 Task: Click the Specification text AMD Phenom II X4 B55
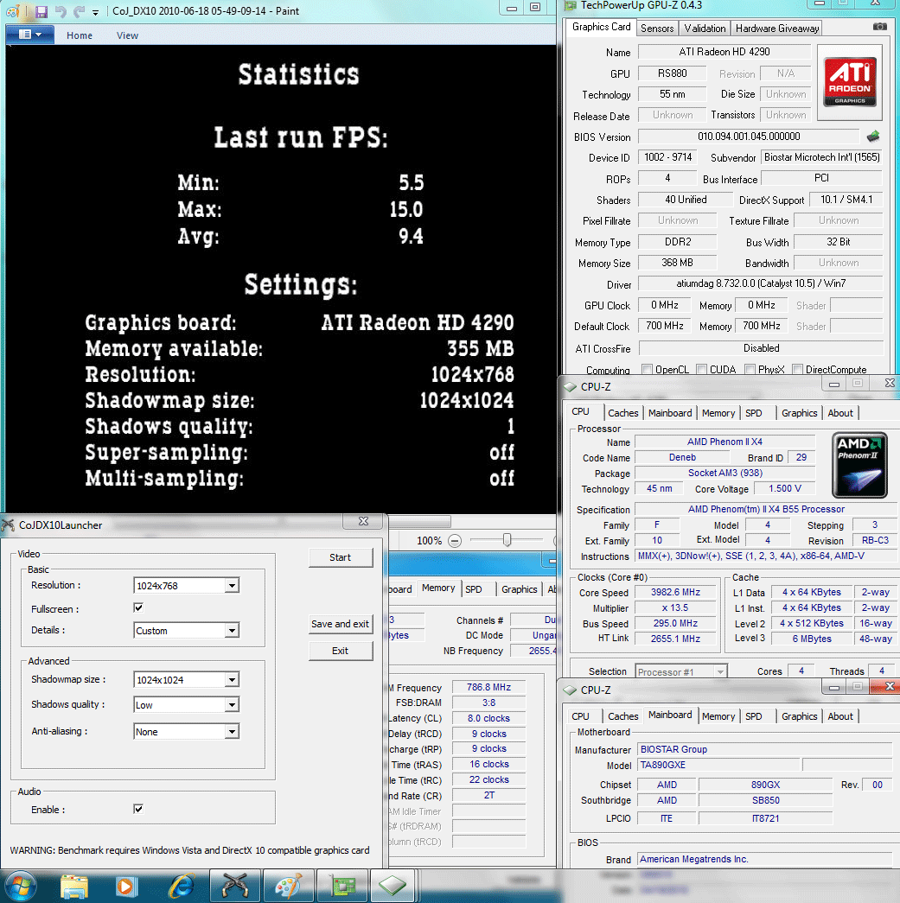(x=766, y=509)
